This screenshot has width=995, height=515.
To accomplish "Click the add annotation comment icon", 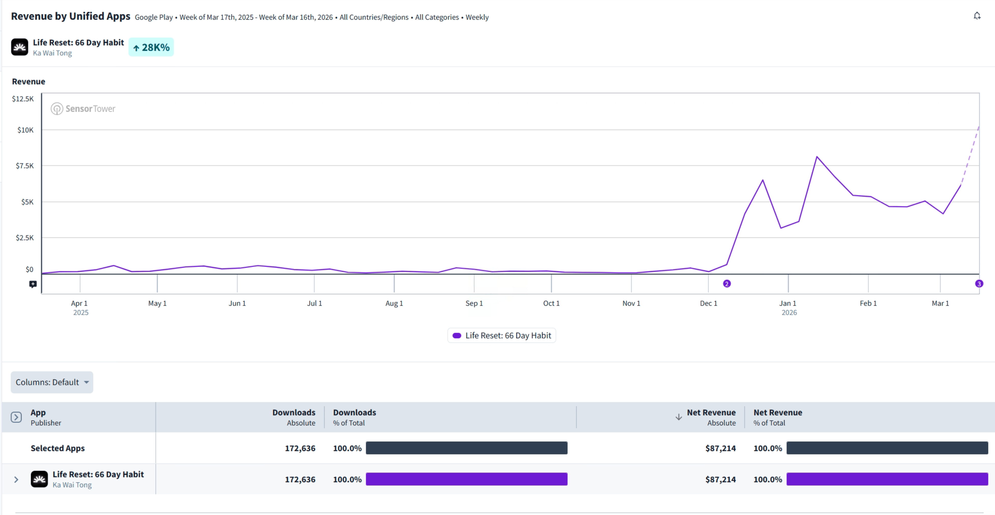I will tap(33, 284).
